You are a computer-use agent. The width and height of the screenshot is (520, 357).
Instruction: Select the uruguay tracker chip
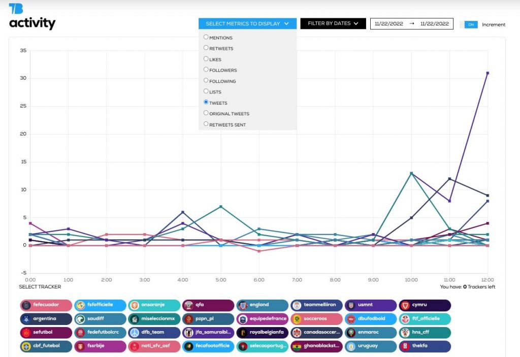tap(371, 346)
